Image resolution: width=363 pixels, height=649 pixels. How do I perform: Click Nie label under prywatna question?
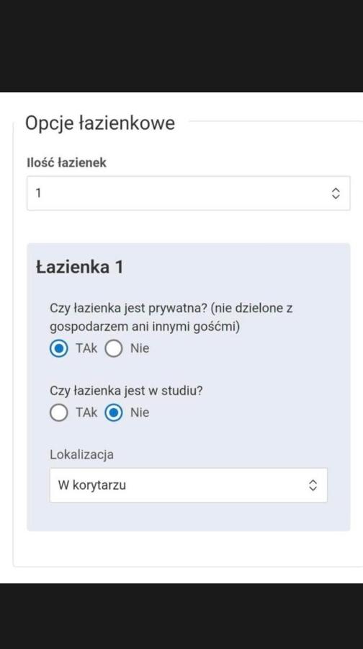pos(140,348)
